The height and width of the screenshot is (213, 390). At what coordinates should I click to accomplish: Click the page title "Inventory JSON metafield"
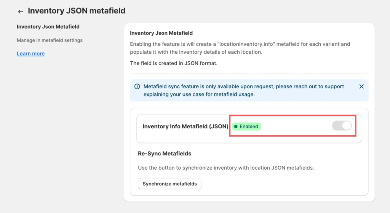(77, 11)
